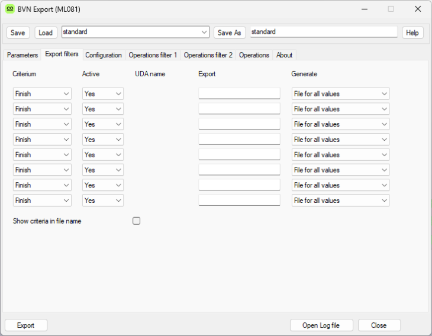This screenshot has width=432, height=336.
Task: Open the Operations filter 1 tab
Action: (153, 55)
